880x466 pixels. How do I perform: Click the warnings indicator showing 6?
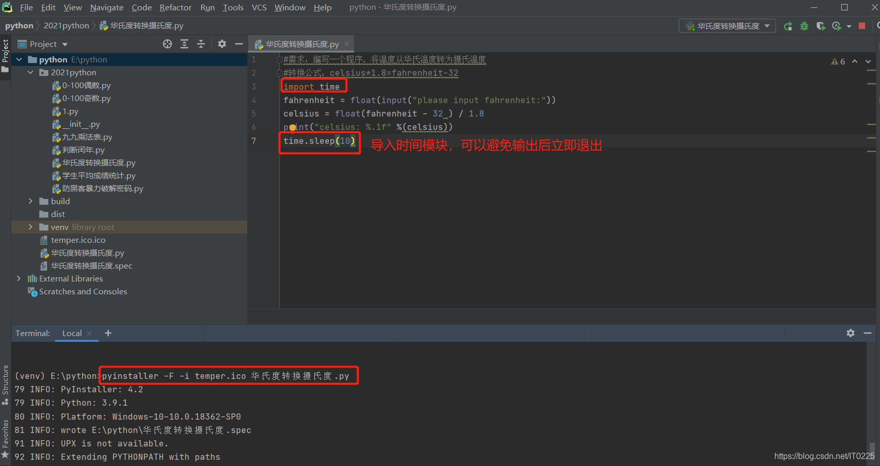(838, 61)
